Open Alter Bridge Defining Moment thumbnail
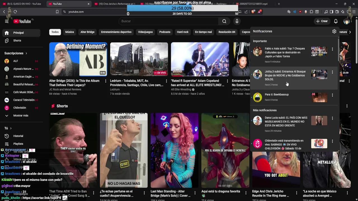 (78, 59)
